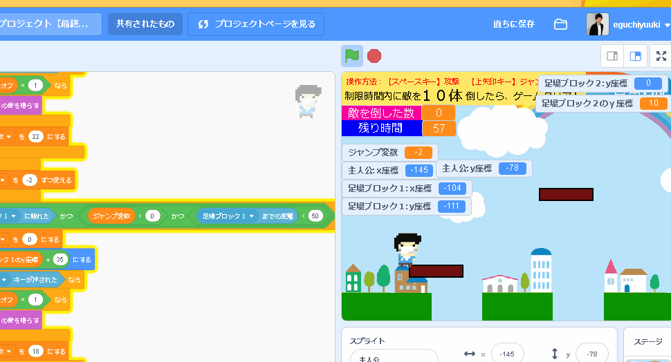
Task: Click the project title field
Action: 48,24
